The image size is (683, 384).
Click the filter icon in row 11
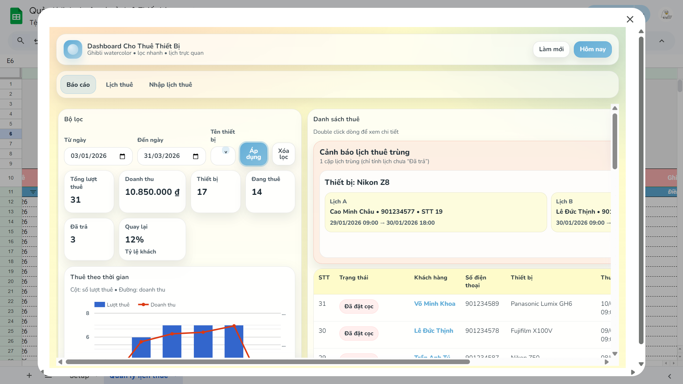pos(33,192)
